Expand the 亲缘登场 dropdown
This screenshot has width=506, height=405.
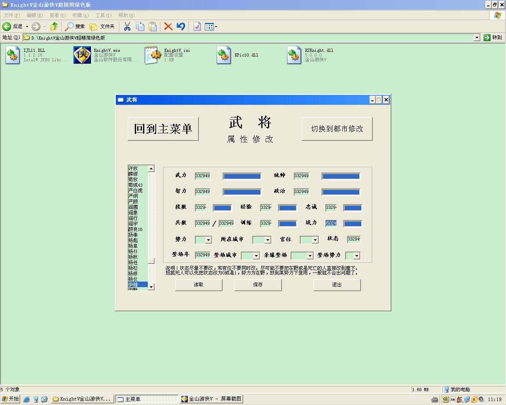pos(310,256)
